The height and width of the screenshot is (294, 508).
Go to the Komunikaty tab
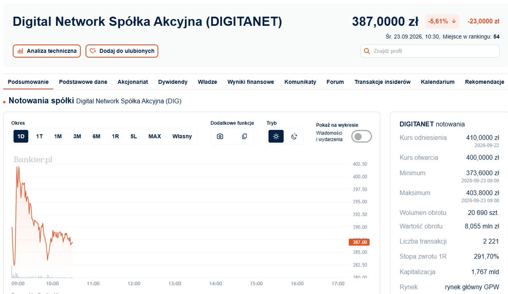[x=300, y=82]
